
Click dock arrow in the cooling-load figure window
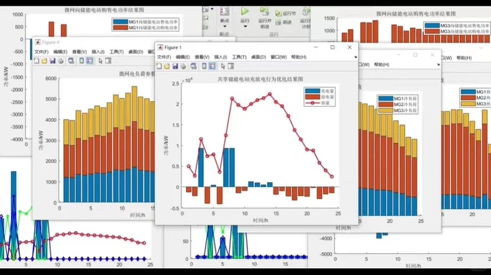click(438, 65)
